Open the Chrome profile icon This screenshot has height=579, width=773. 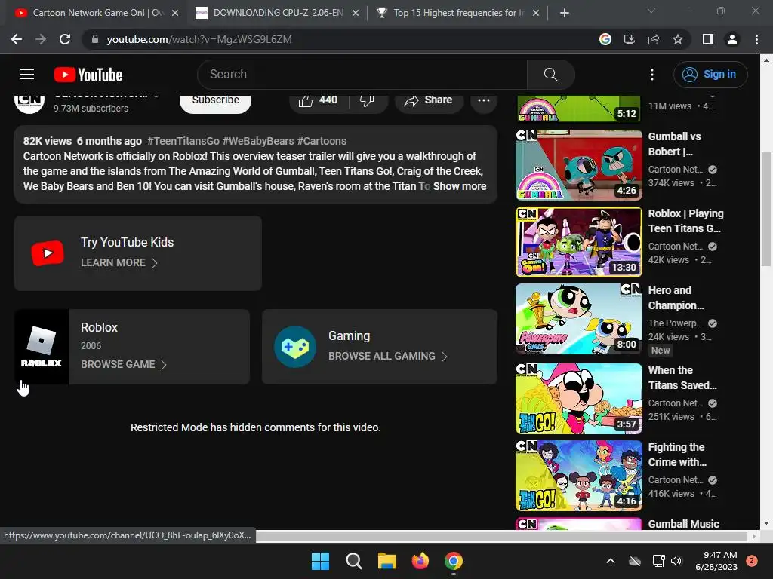pos(732,39)
